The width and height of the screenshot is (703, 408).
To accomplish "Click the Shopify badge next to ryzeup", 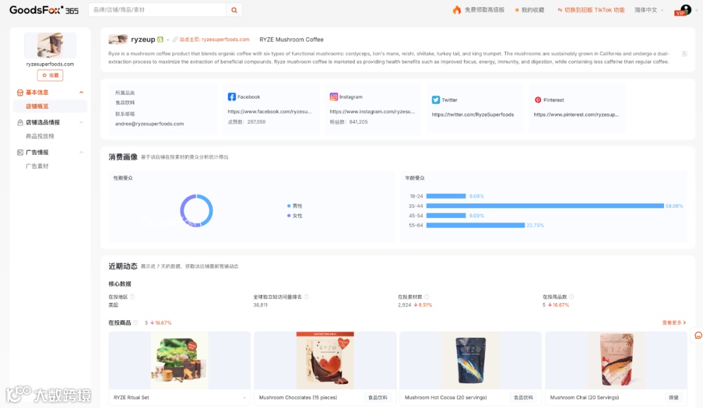I will pyautogui.click(x=160, y=40).
